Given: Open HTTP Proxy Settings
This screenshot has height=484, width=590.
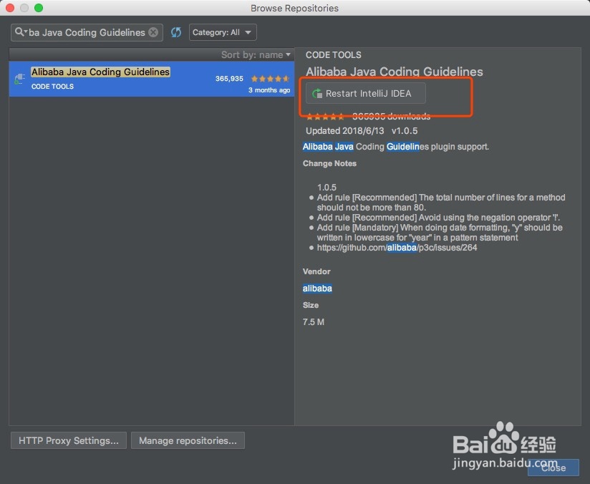Looking at the screenshot, I should pyautogui.click(x=69, y=440).
